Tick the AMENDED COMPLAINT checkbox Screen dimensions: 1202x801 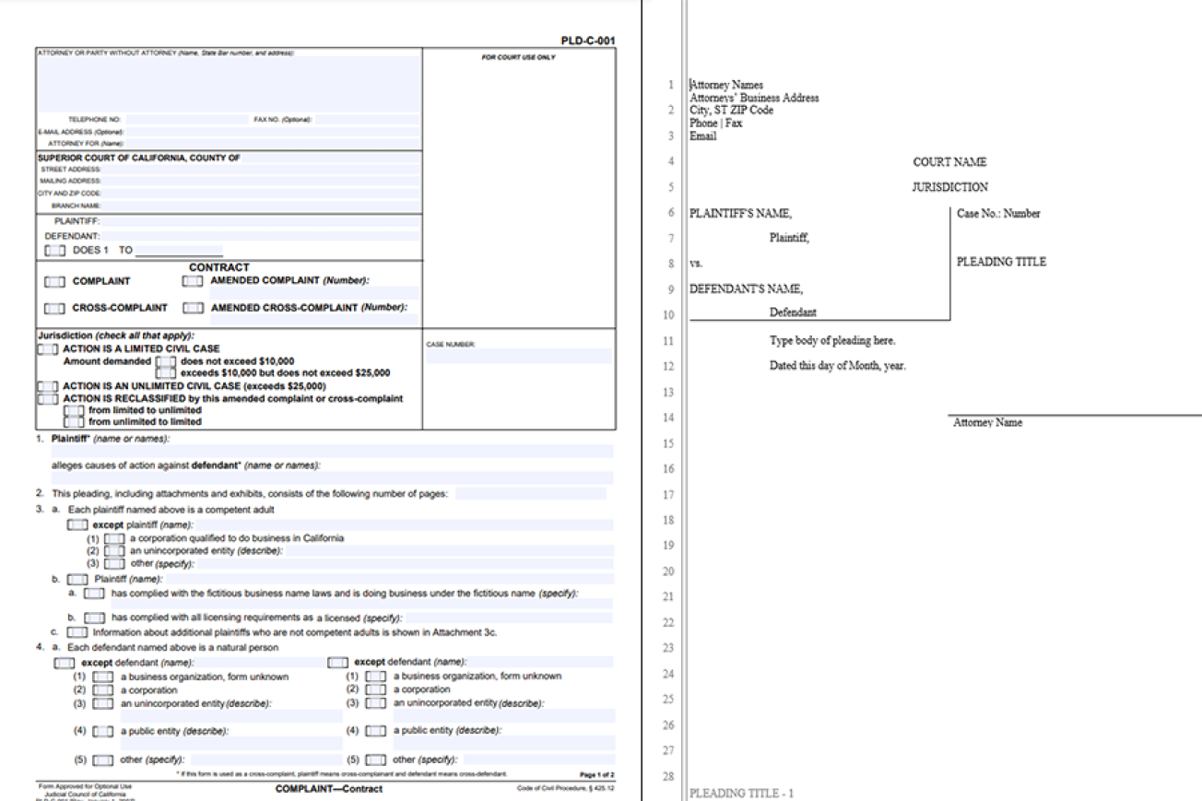pyautogui.click(x=193, y=281)
